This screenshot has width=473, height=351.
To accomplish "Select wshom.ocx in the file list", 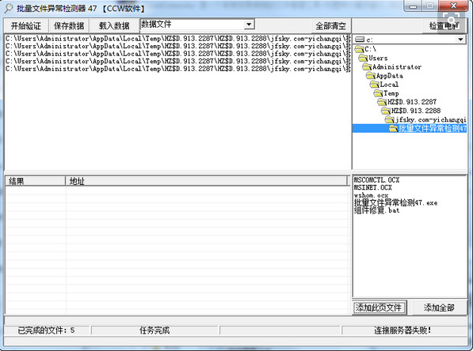I will click(371, 195).
